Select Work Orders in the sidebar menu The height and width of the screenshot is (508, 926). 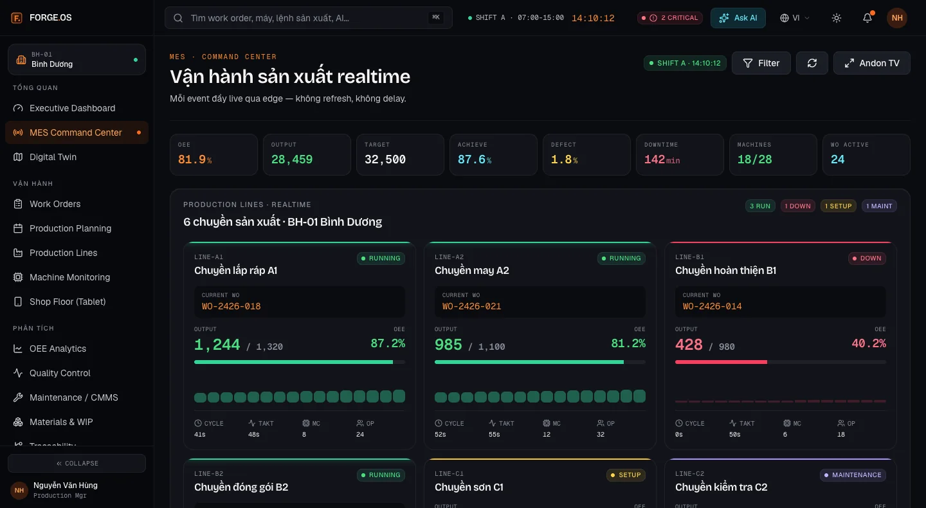point(77,204)
